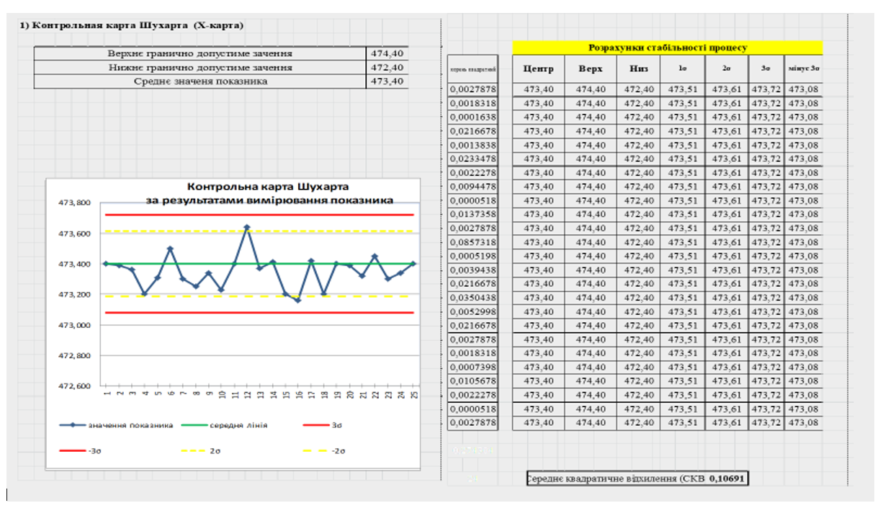Select the 'мінус 3σ' column header
Screen dimensions: 888x521
pos(803,69)
